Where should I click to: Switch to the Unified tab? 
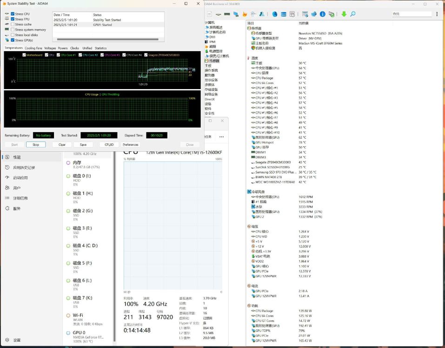pyautogui.click(x=87, y=48)
